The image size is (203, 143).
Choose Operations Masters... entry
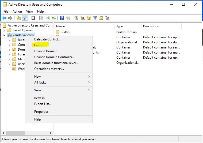pyautogui.click(x=59, y=69)
